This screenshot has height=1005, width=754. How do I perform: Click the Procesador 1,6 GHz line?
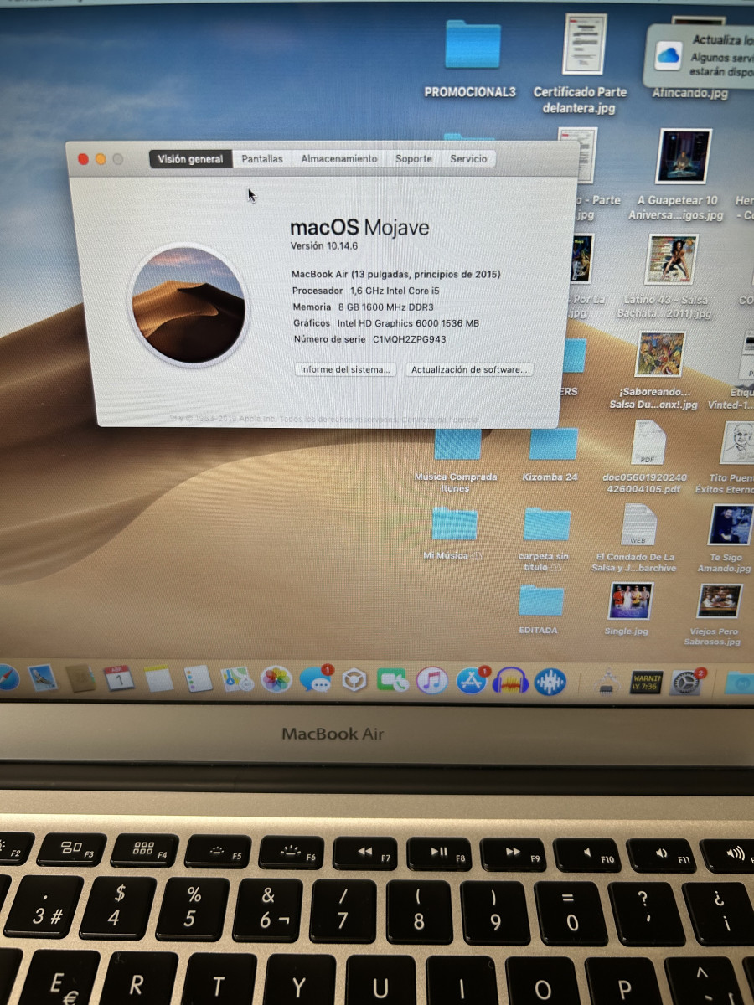(366, 290)
